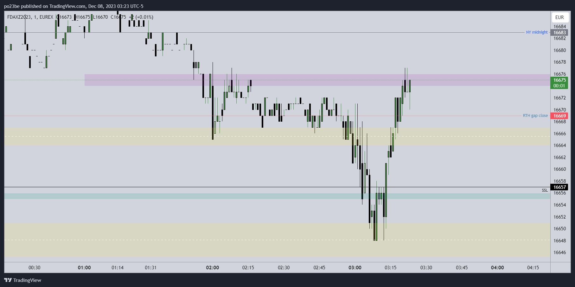Click the 03:00 time axis label
This screenshot has width=575, height=287.
pos(355,268)
